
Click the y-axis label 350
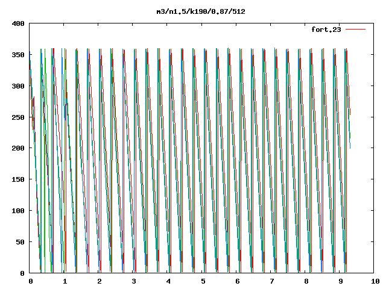[x=18, y=55]
